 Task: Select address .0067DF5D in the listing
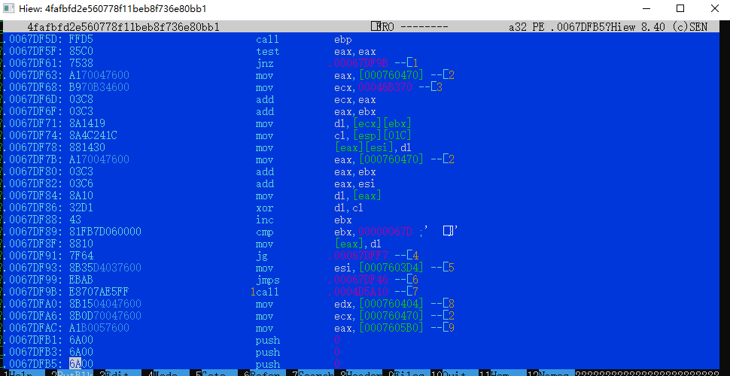click(x=32, y=39)
